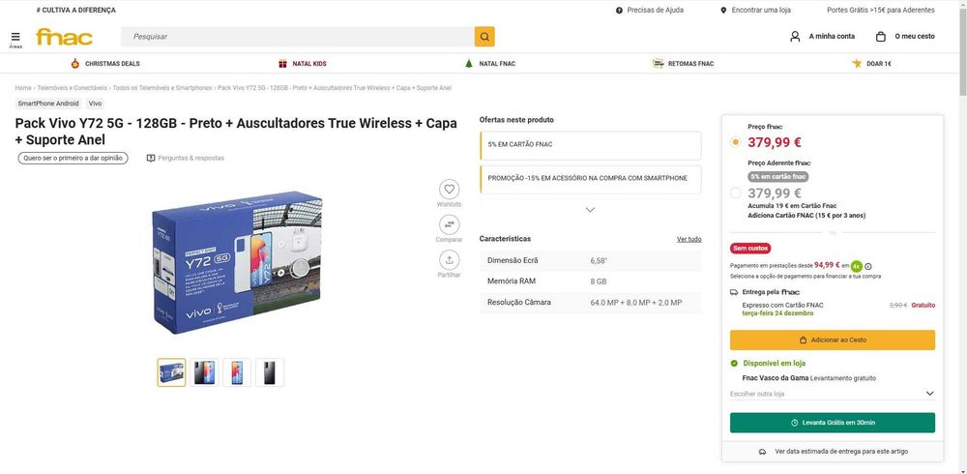Open the A minha conta user icon
This screenshot has height=474, width=967.
click(x=795, y=37)
